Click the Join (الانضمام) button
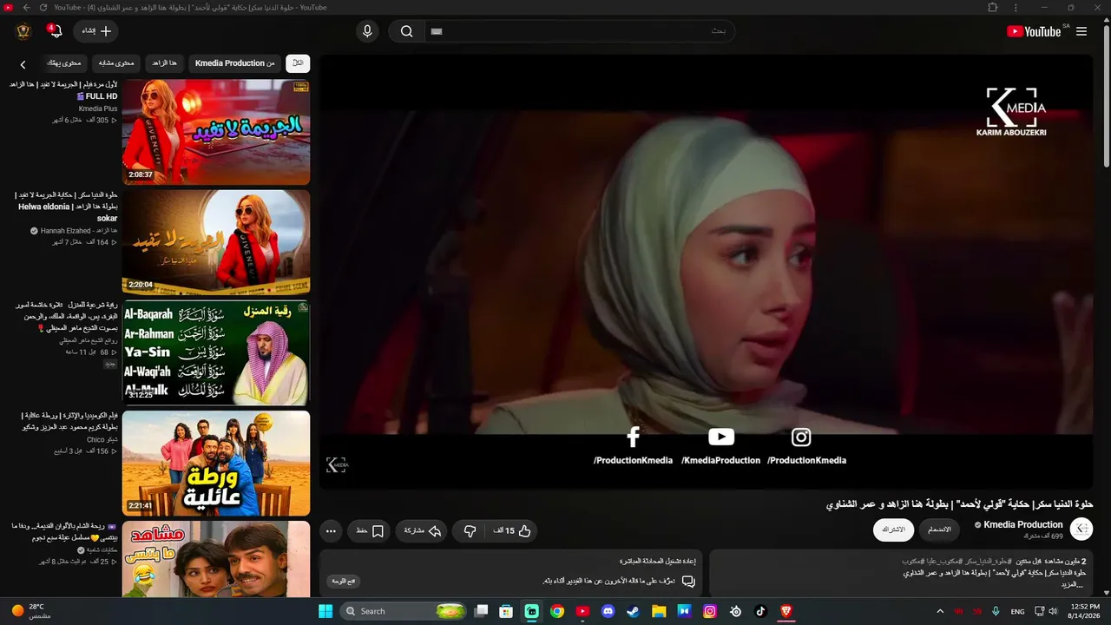This screenshot has width=1111, height=625. click(939, 530)
